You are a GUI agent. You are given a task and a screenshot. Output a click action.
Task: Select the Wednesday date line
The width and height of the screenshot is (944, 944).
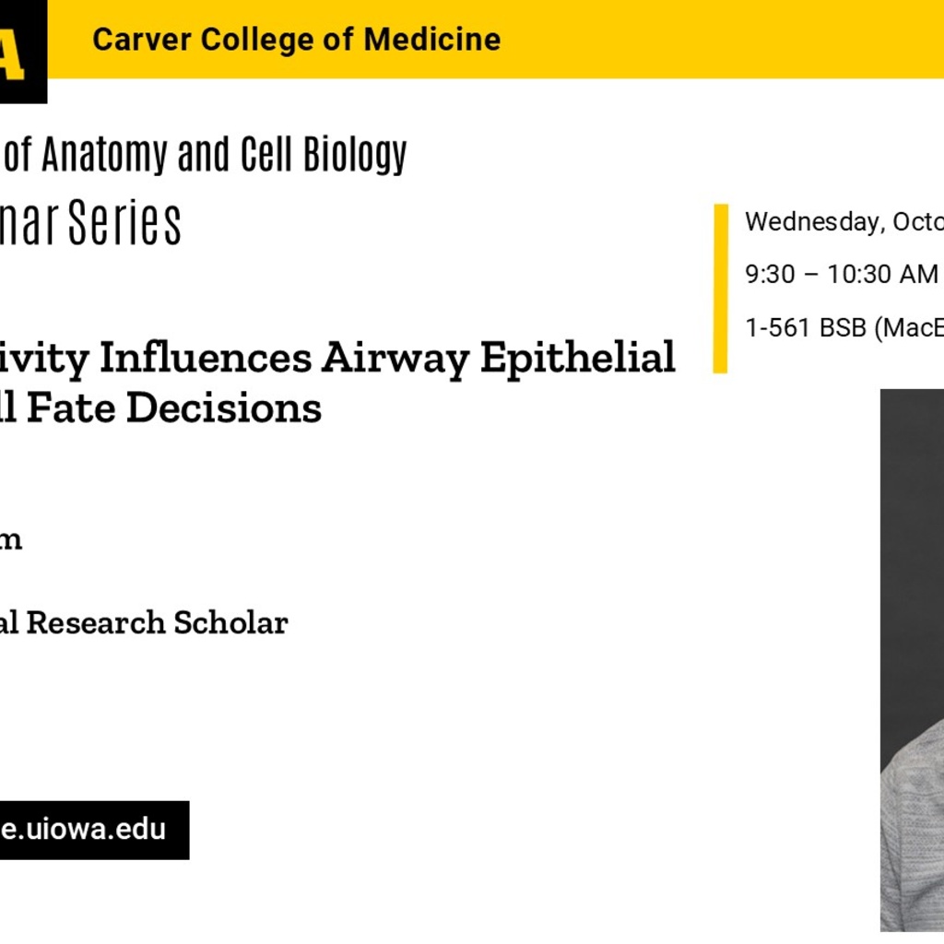click(x=843, y=222)
